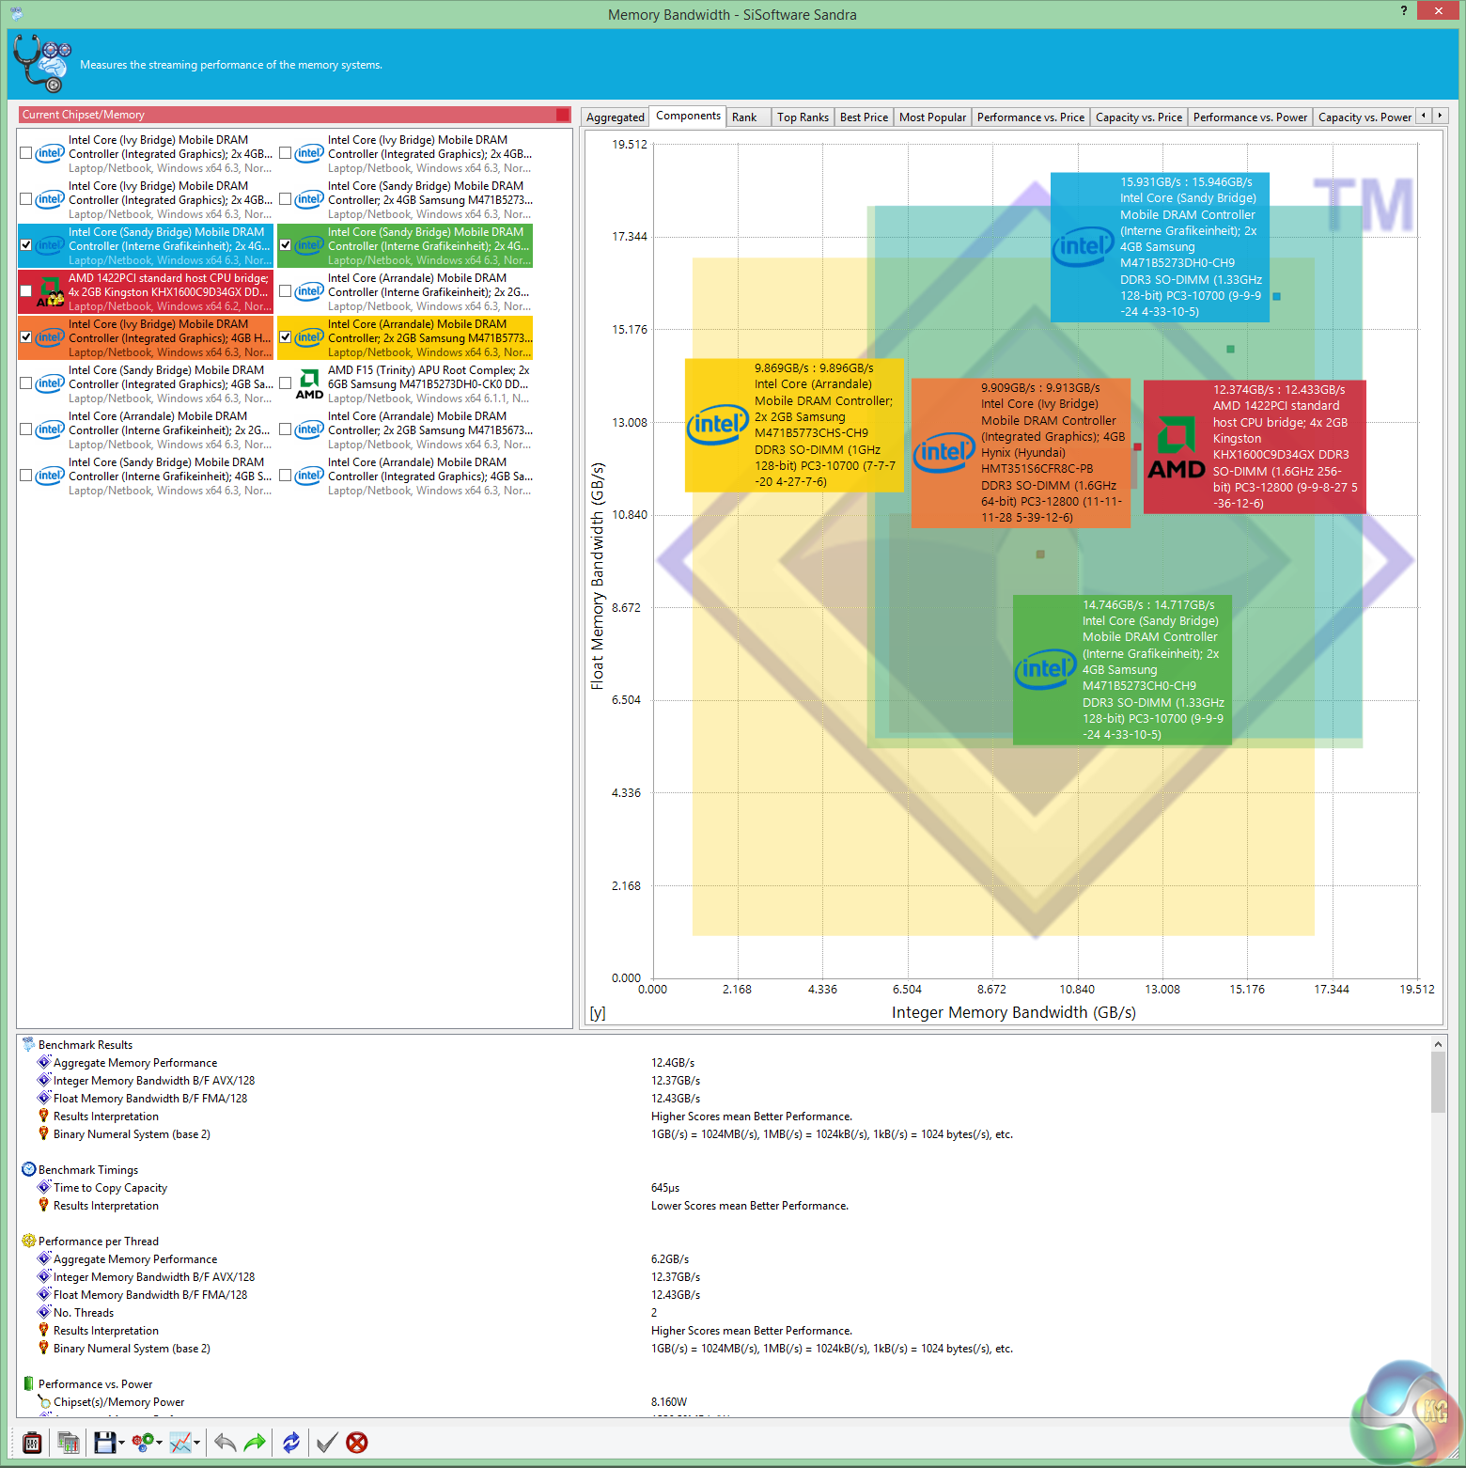Click the Chipset(s)/Memory Power icon

pos(43,1401)
